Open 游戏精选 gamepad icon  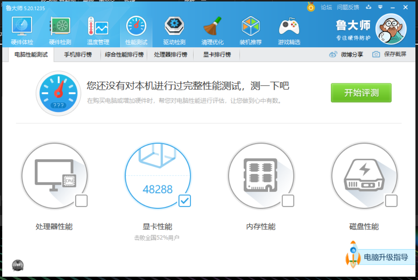tap(289, 30)
